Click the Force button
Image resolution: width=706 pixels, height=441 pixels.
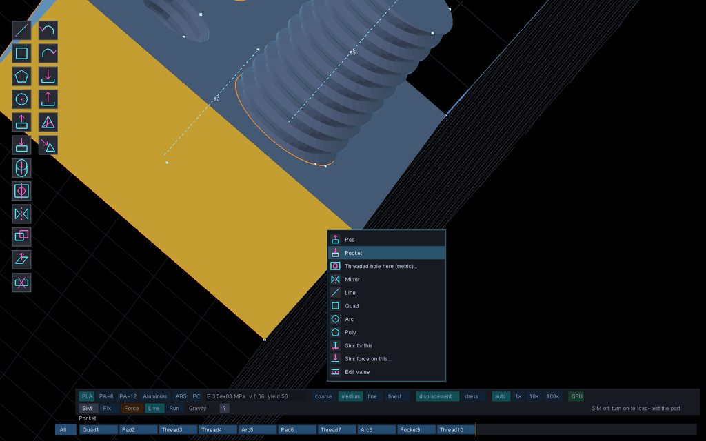pyautogui.click(x=132, y=408)
